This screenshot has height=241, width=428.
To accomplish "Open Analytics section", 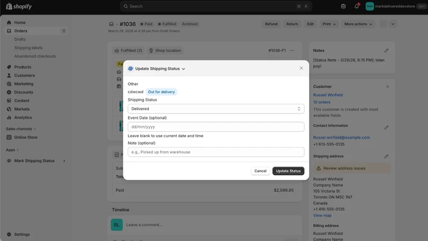I will click(23, 117).
